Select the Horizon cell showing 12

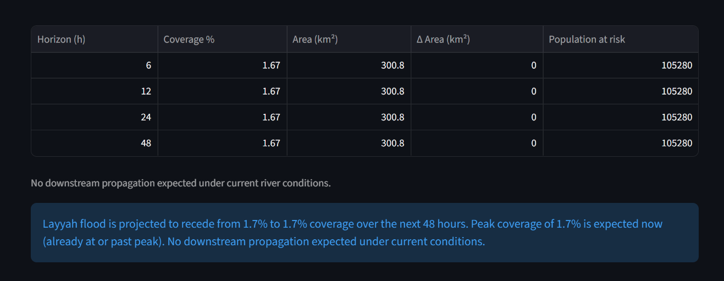pos(95,91)
